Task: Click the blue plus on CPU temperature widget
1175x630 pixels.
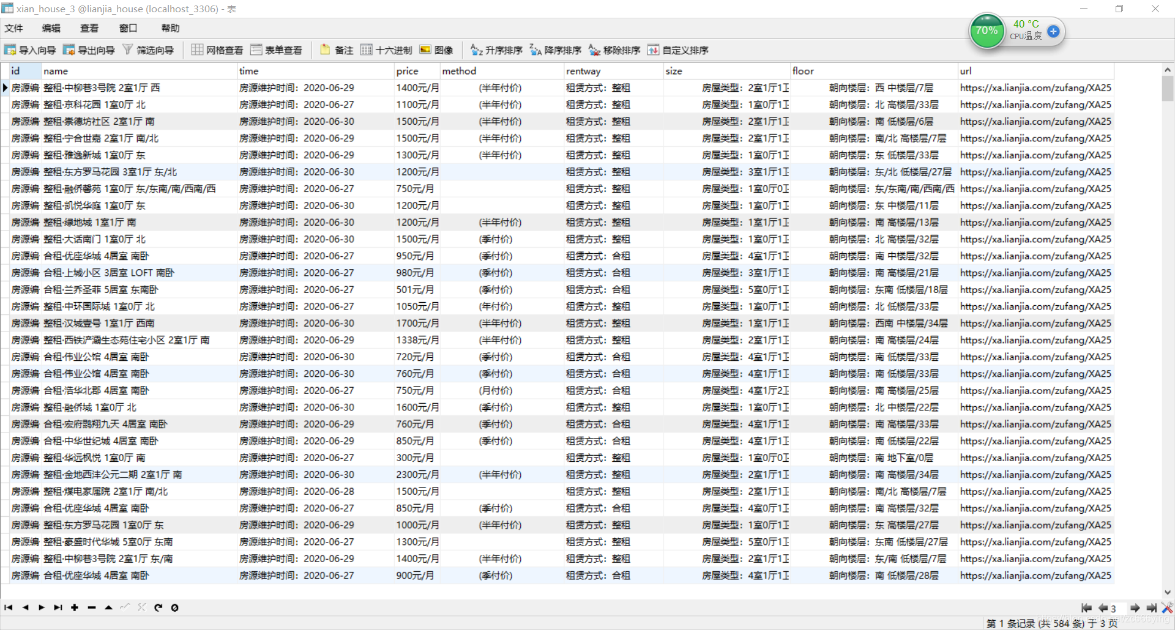Action: (x=1053, y=31)
